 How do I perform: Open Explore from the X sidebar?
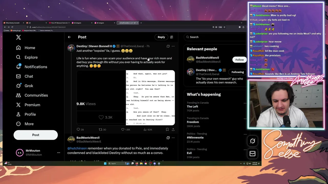tap(27, 57)
